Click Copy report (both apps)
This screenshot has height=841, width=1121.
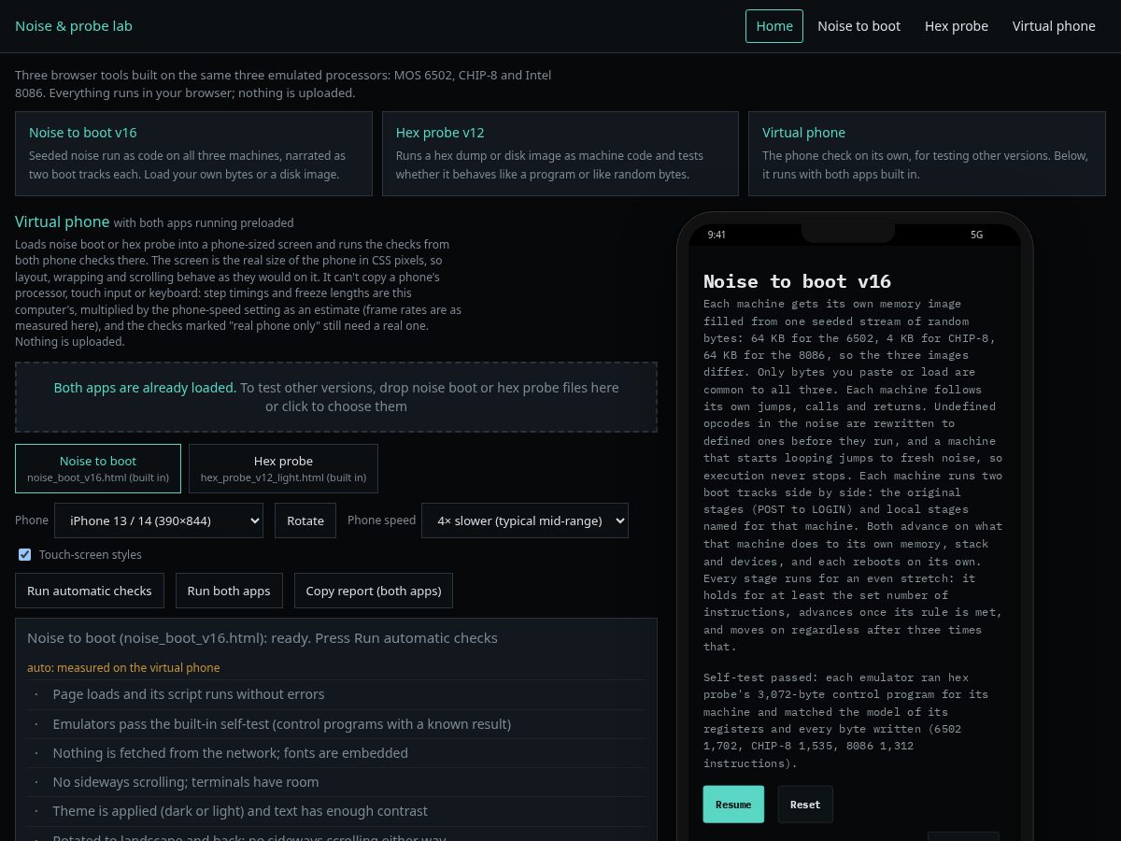point(374,591)
